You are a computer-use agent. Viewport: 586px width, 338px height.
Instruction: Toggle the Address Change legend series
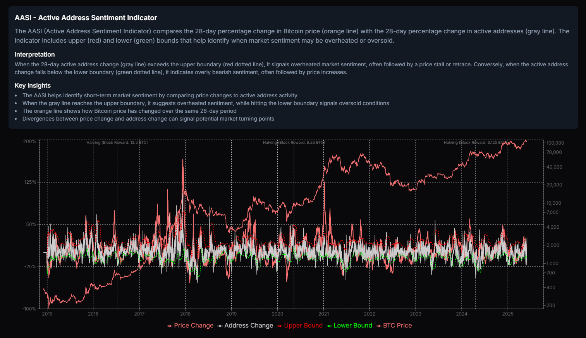coord(245,326)
